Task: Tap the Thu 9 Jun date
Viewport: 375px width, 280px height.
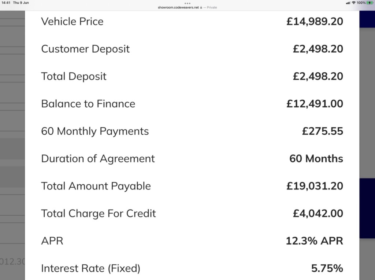Action: coord(21,3)
